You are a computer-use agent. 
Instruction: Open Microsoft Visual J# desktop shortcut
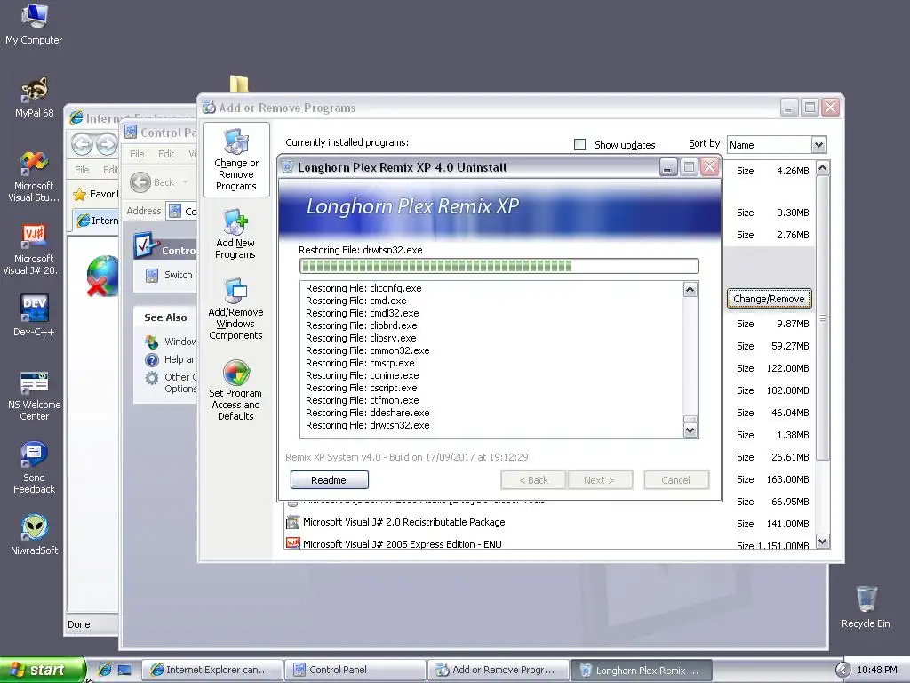click(34, 249)
